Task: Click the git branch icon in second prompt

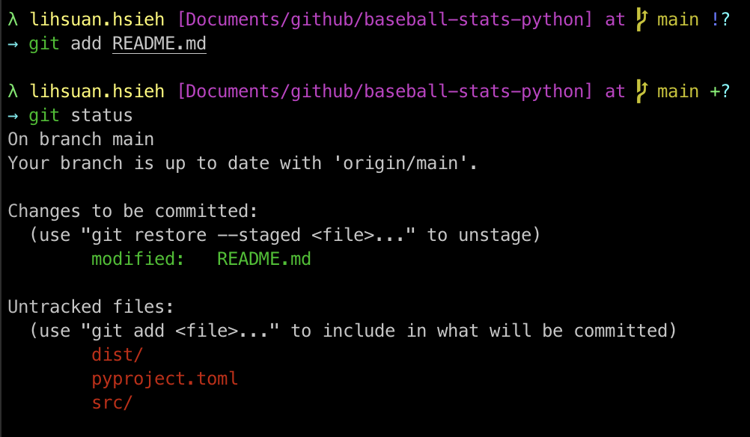Action: [x=641, y=92]
